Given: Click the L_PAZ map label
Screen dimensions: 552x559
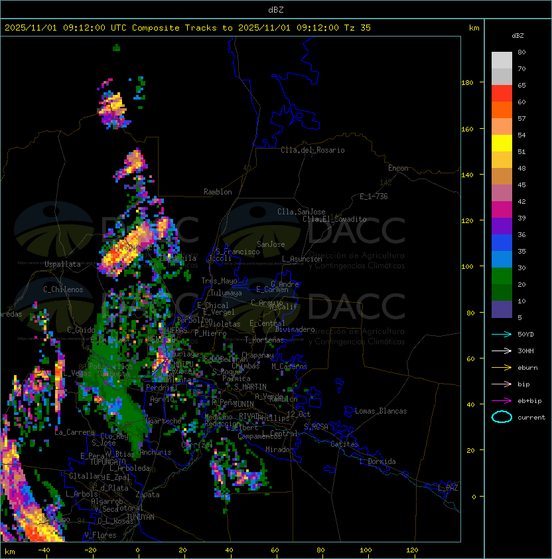Looking at the screenshot, I should [x=448, y=488].
